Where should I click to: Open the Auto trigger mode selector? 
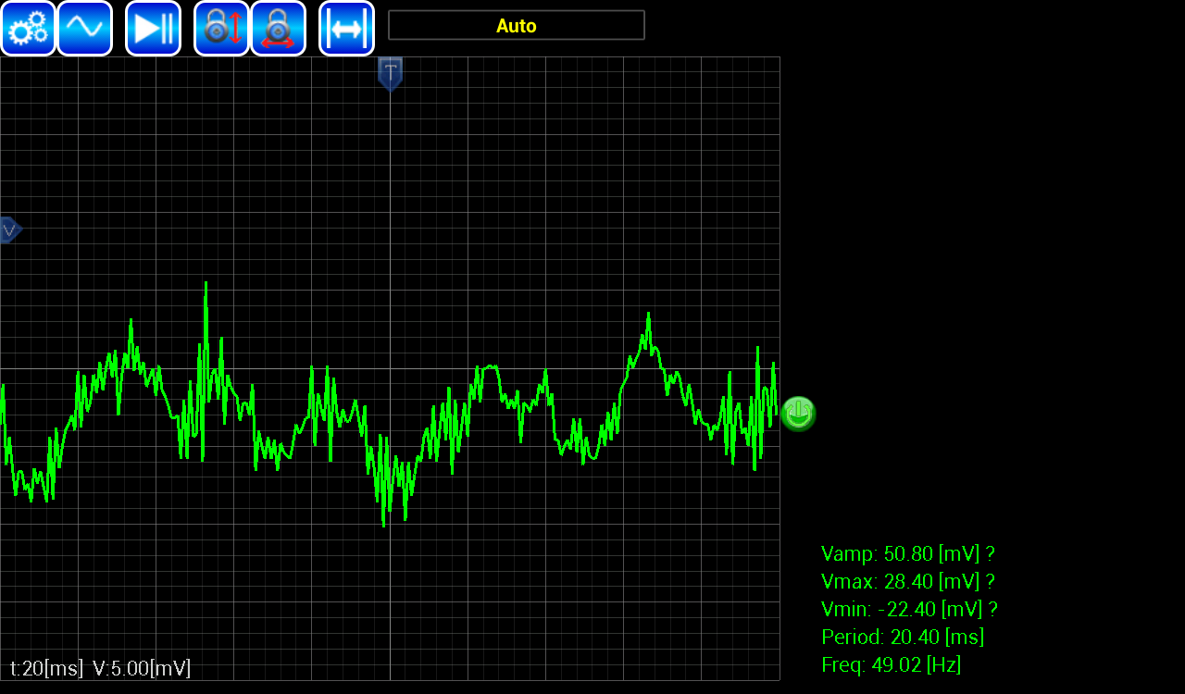pos(516,25)
